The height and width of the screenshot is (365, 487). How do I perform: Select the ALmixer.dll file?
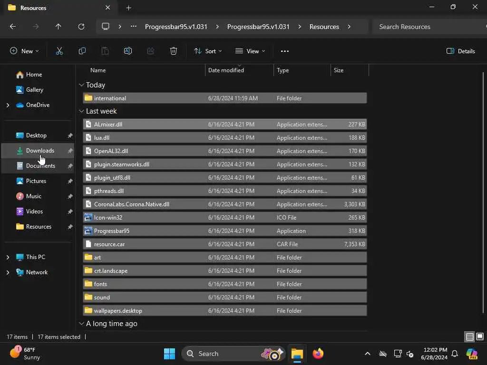click(225, 125)
